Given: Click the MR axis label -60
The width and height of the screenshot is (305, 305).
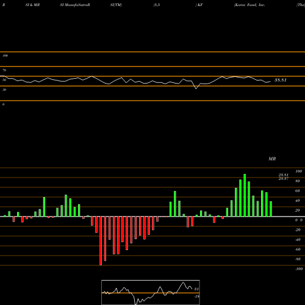Looking at the screenshot, I should [298, 249].
